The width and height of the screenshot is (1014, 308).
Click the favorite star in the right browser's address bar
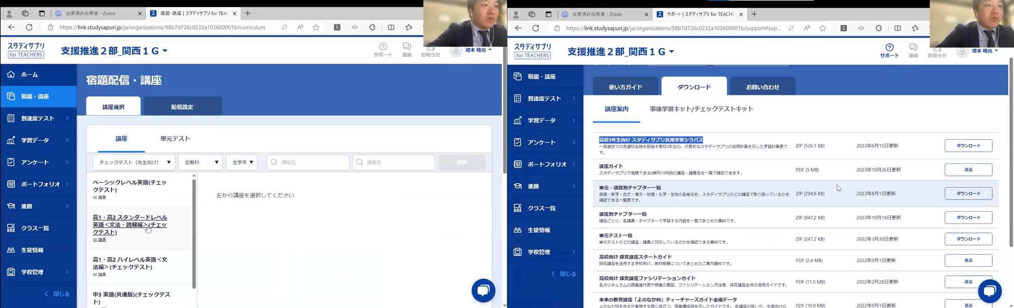[x=823, y=28]
